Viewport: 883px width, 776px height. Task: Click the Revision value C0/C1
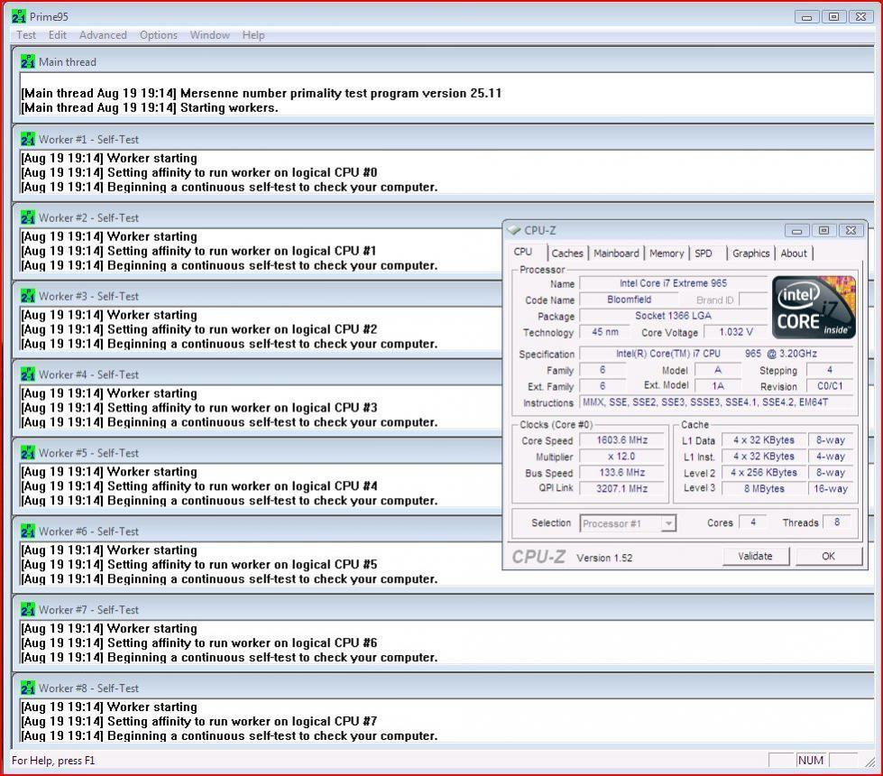pos(830,386)
